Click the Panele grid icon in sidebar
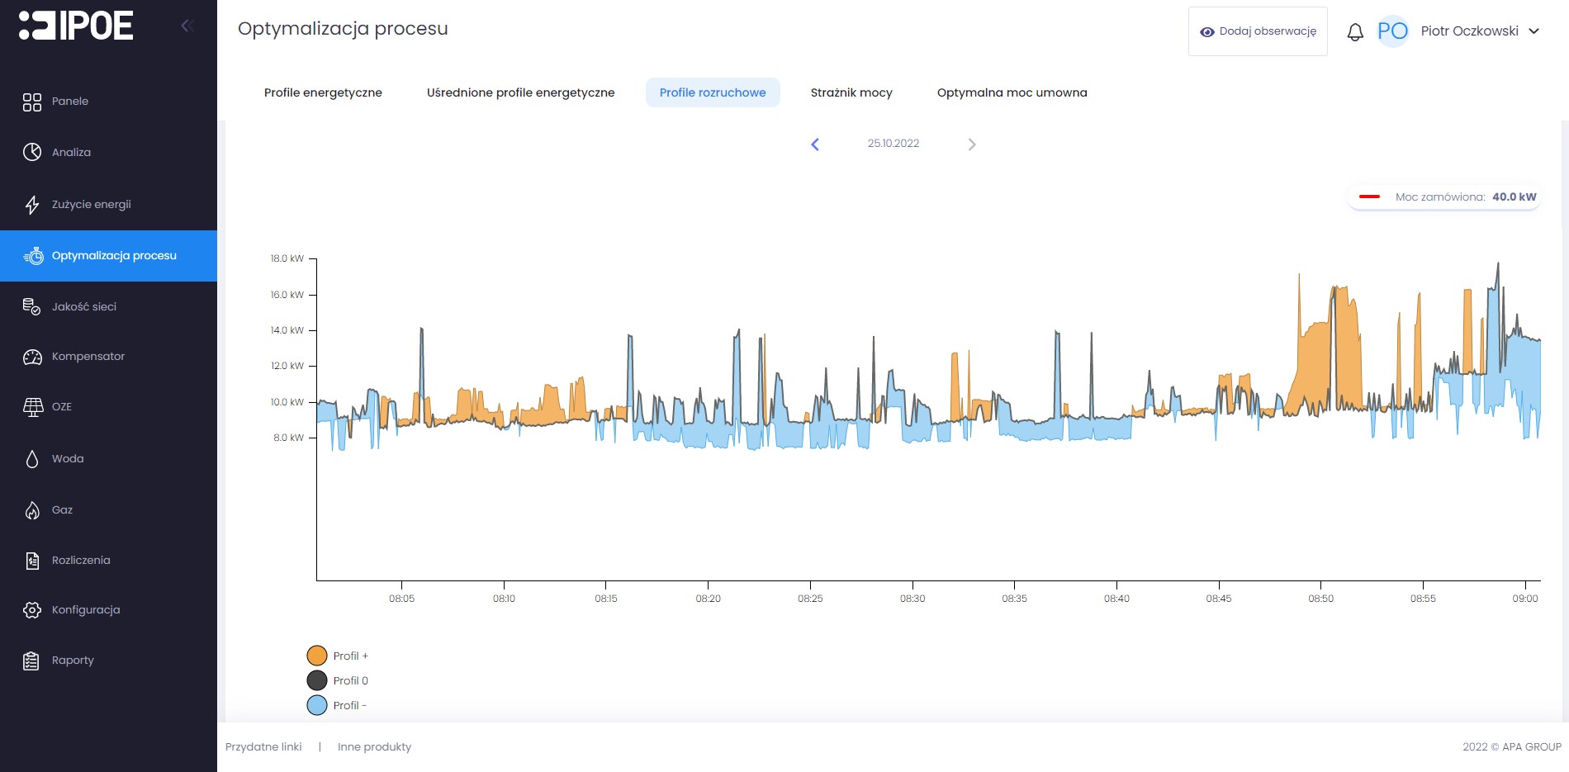Screen dimensions: 1569x772 (32, 102)
